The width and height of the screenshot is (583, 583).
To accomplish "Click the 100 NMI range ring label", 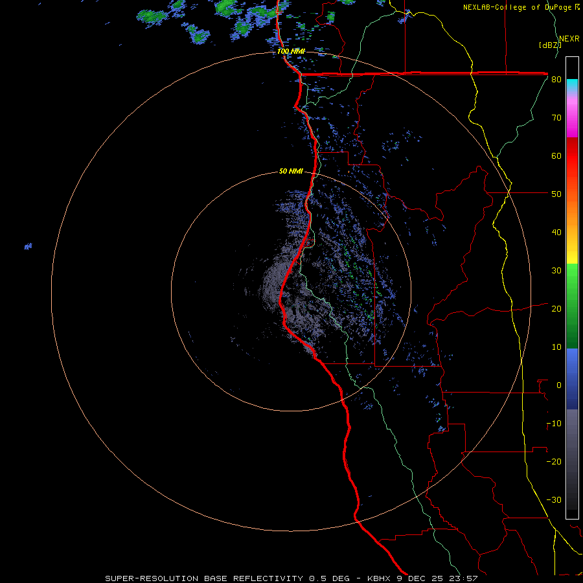I will pos(291,51).
